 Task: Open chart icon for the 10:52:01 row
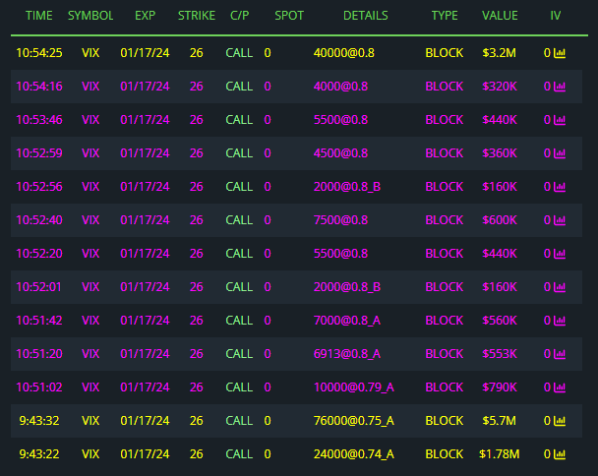click(560, 287)
